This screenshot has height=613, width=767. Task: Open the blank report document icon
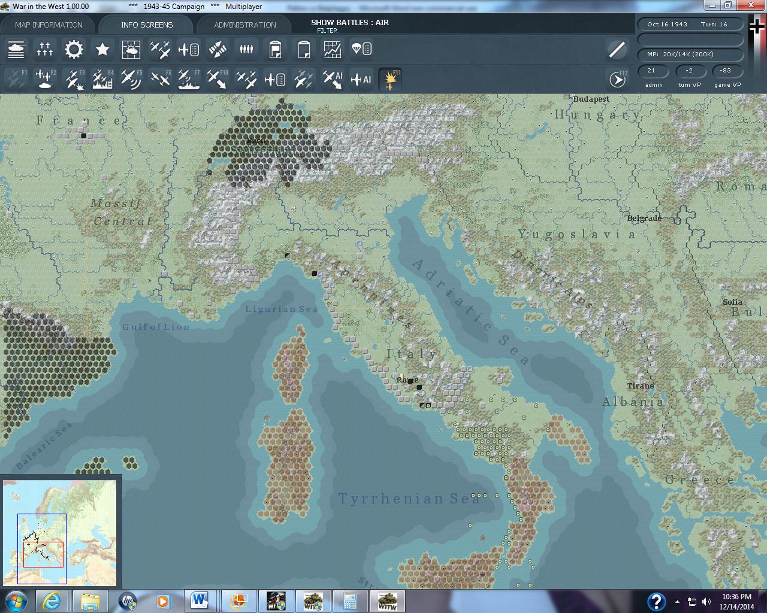304,49
